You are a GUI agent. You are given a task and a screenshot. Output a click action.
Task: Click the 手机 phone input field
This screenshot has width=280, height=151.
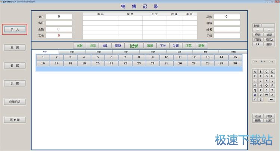click(227, 36)
